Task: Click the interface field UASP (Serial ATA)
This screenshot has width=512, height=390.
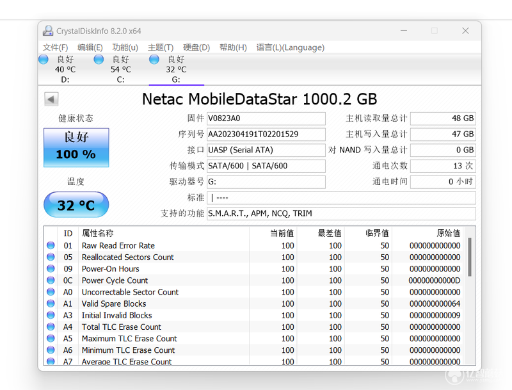Action: point(266,150)
